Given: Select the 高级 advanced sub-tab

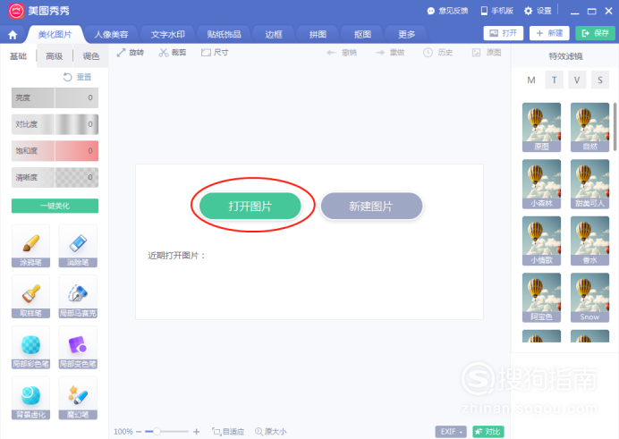Looking at the screenshot, I should coord(55,56).
